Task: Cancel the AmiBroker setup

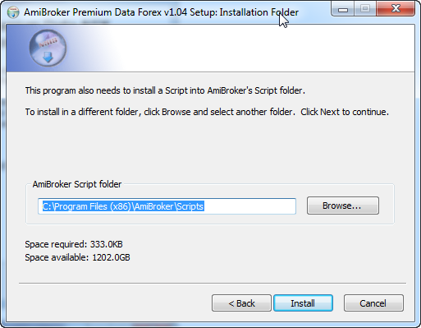Action: click(373, 303)
